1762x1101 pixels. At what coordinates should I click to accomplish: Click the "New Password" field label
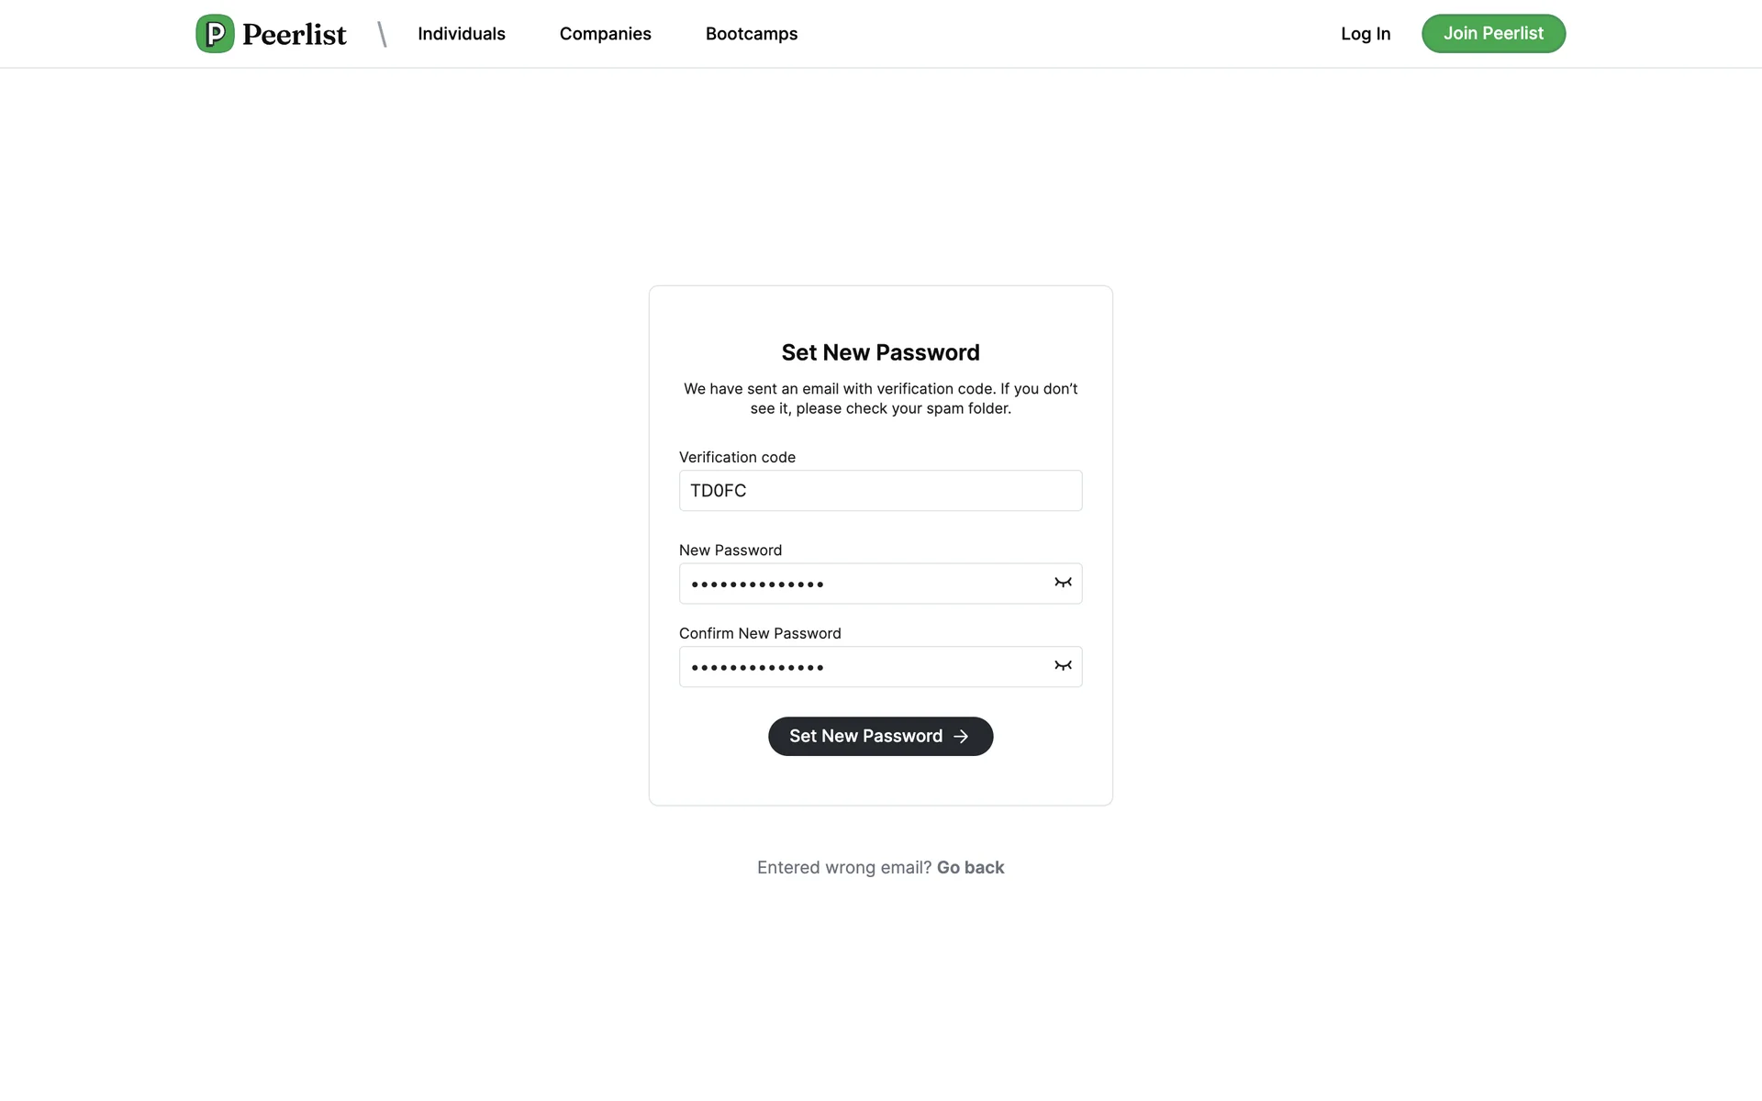(x=730, y=550)
